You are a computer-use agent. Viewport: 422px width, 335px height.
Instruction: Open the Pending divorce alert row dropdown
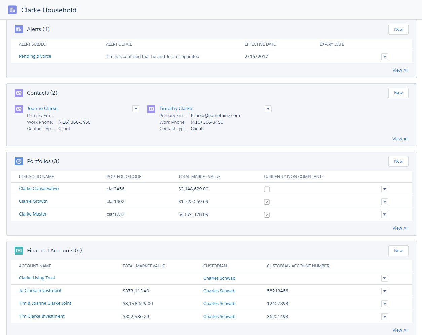385,57
